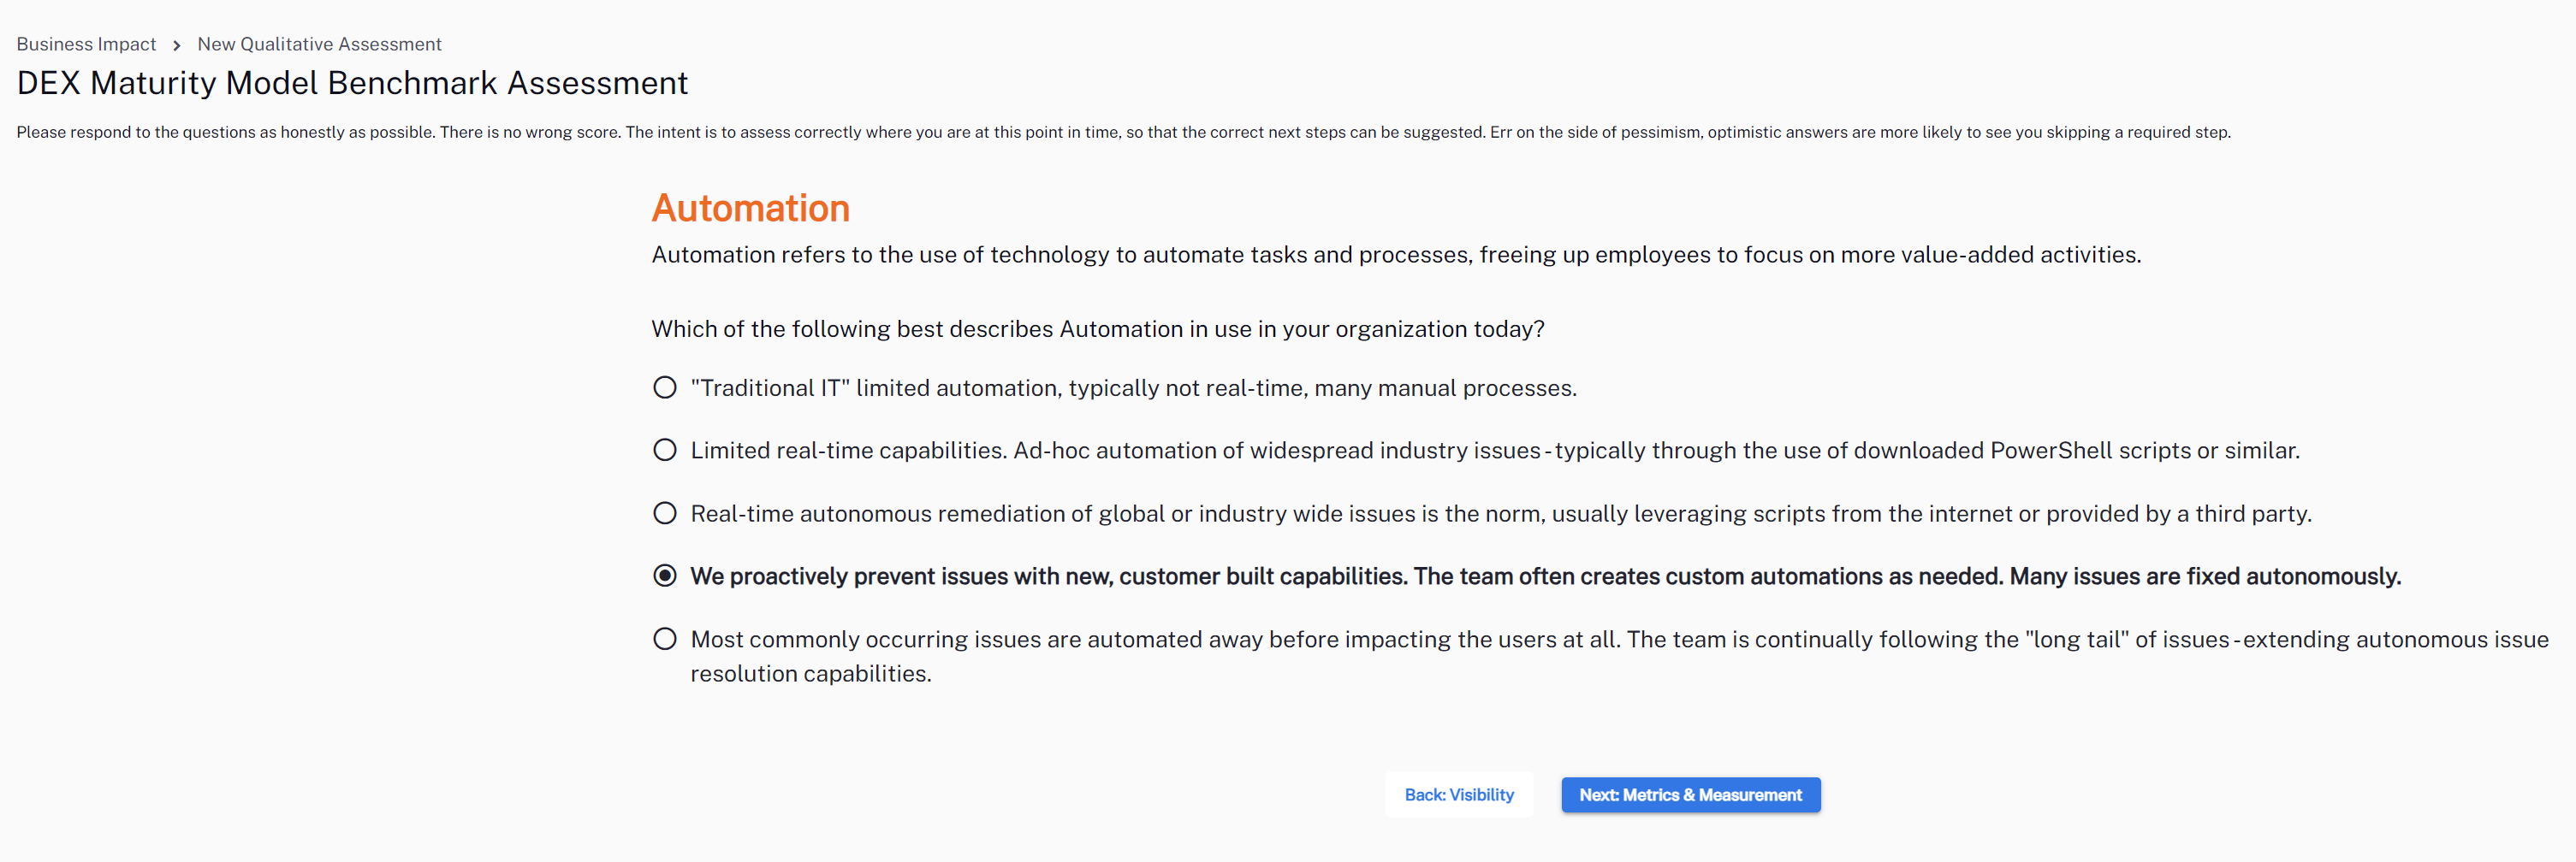Click the Automation definition description sentence
Viewport: 2576px width, 862px height.
tap(1395, 255)
